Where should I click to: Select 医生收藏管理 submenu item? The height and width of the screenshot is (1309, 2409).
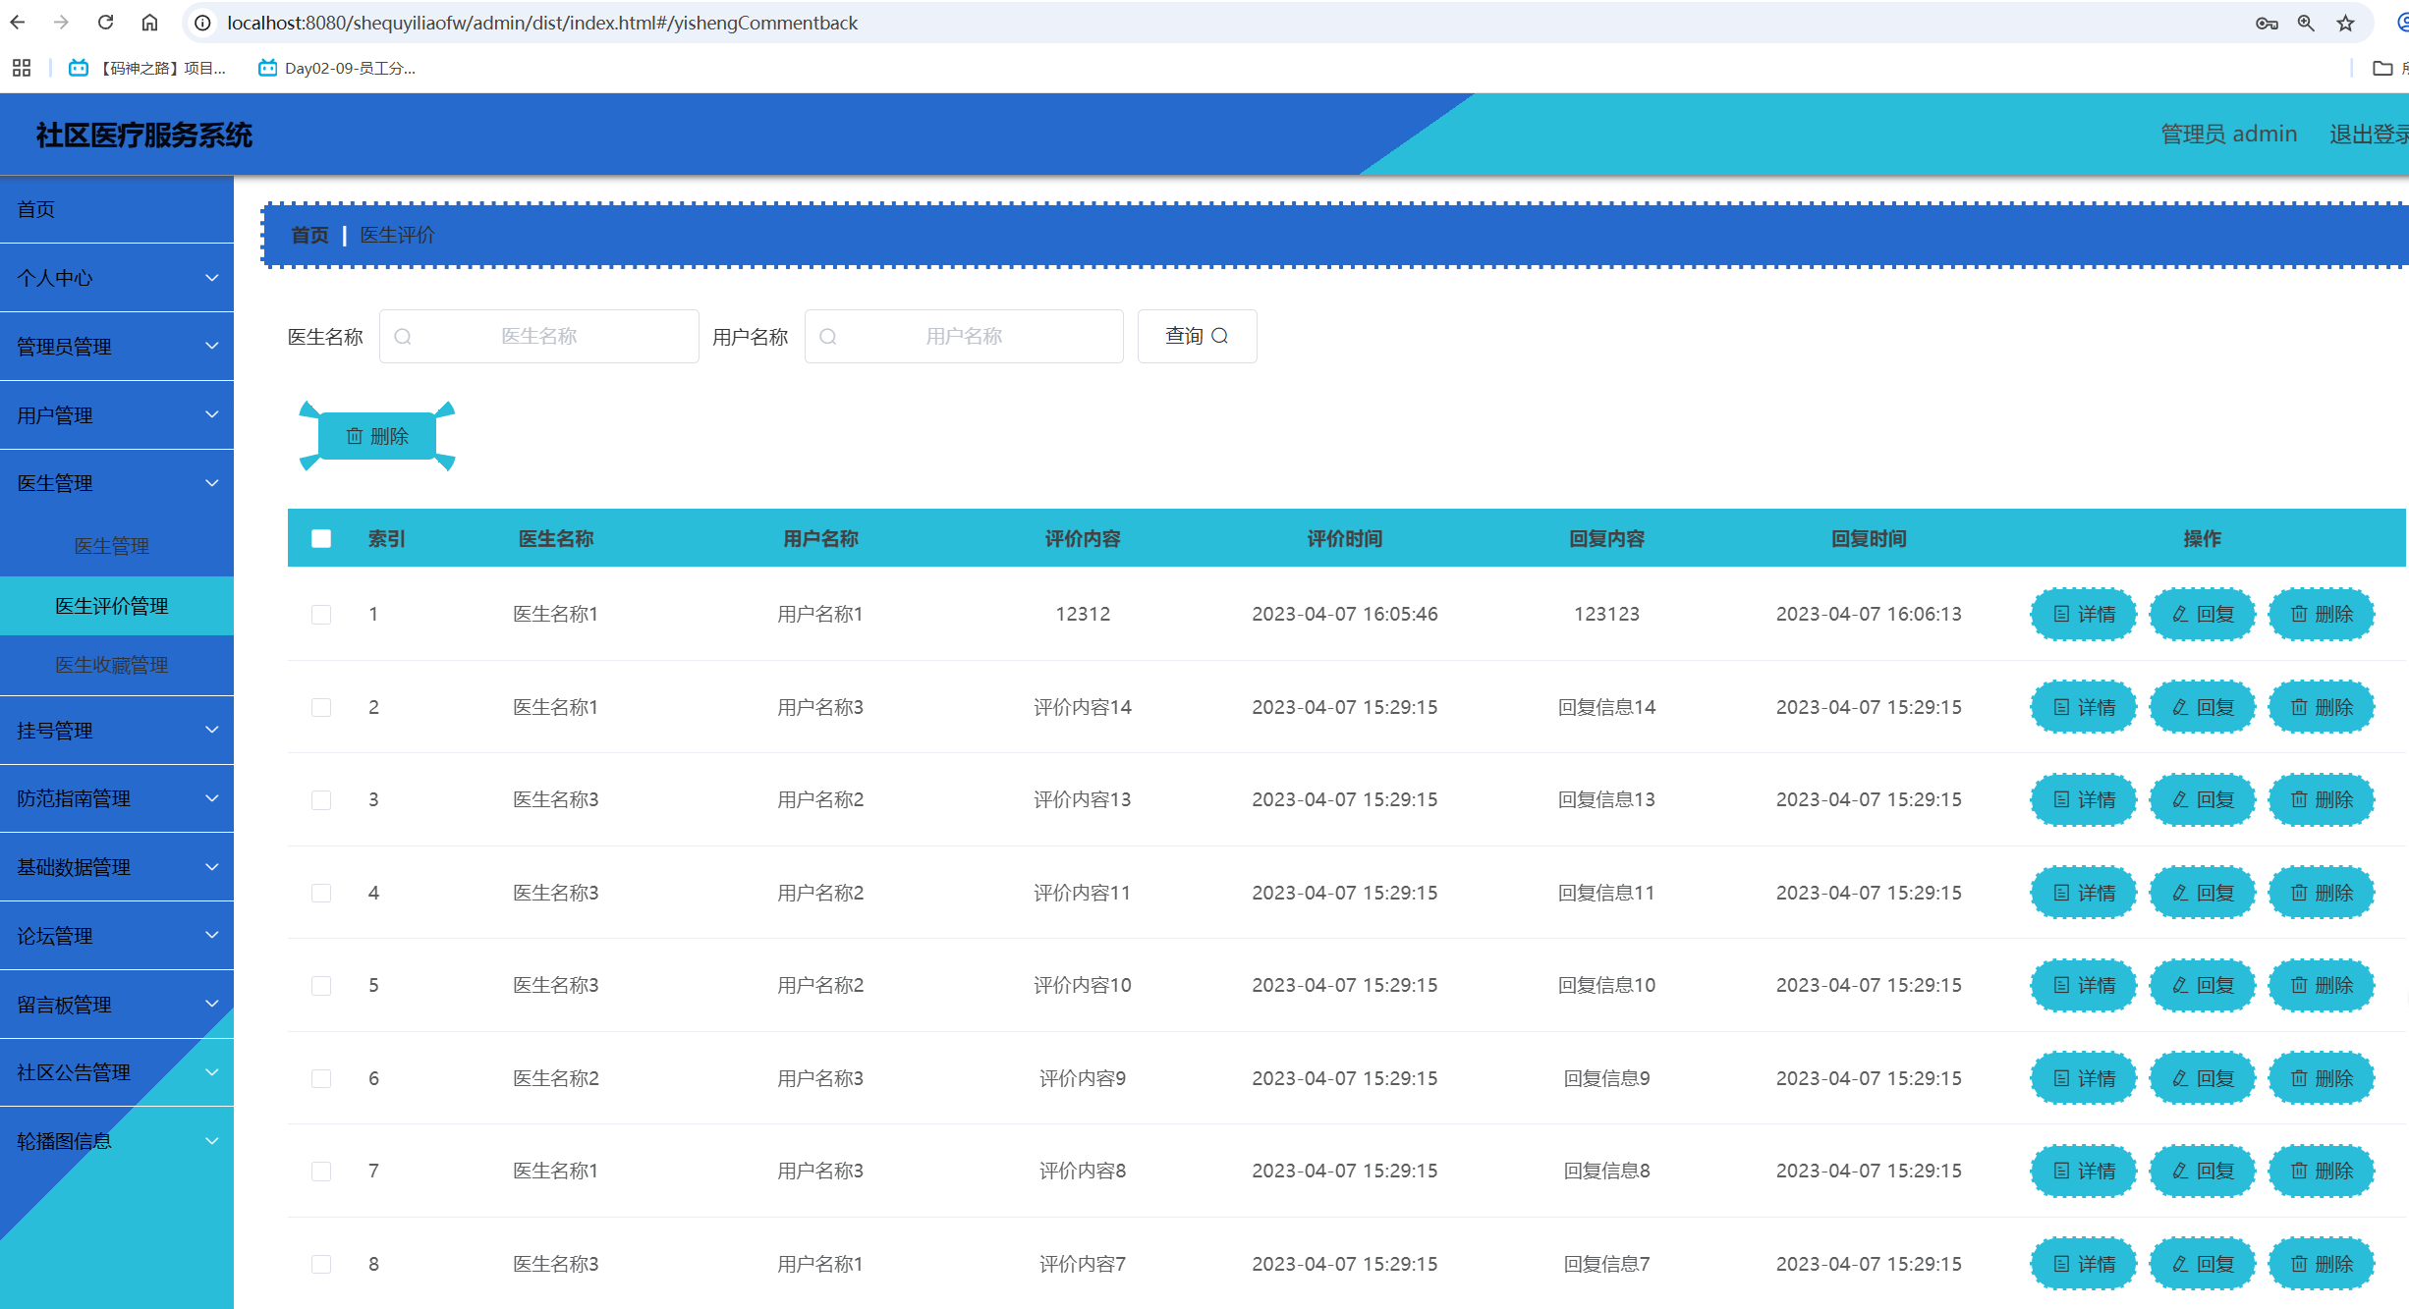(x=117, y=665)
